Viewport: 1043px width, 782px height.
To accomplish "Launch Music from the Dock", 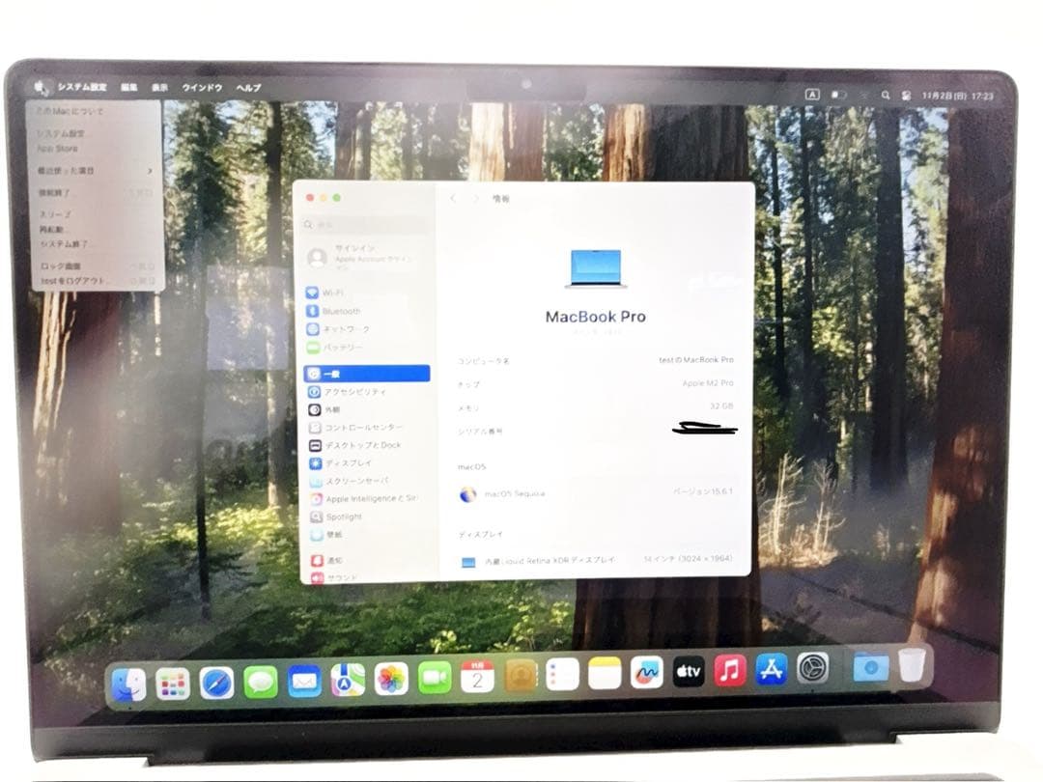I will (x=728, y=668).
